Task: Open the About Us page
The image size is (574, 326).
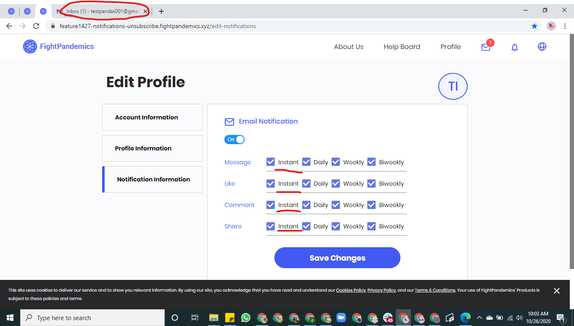Action: tap(349, 47)
